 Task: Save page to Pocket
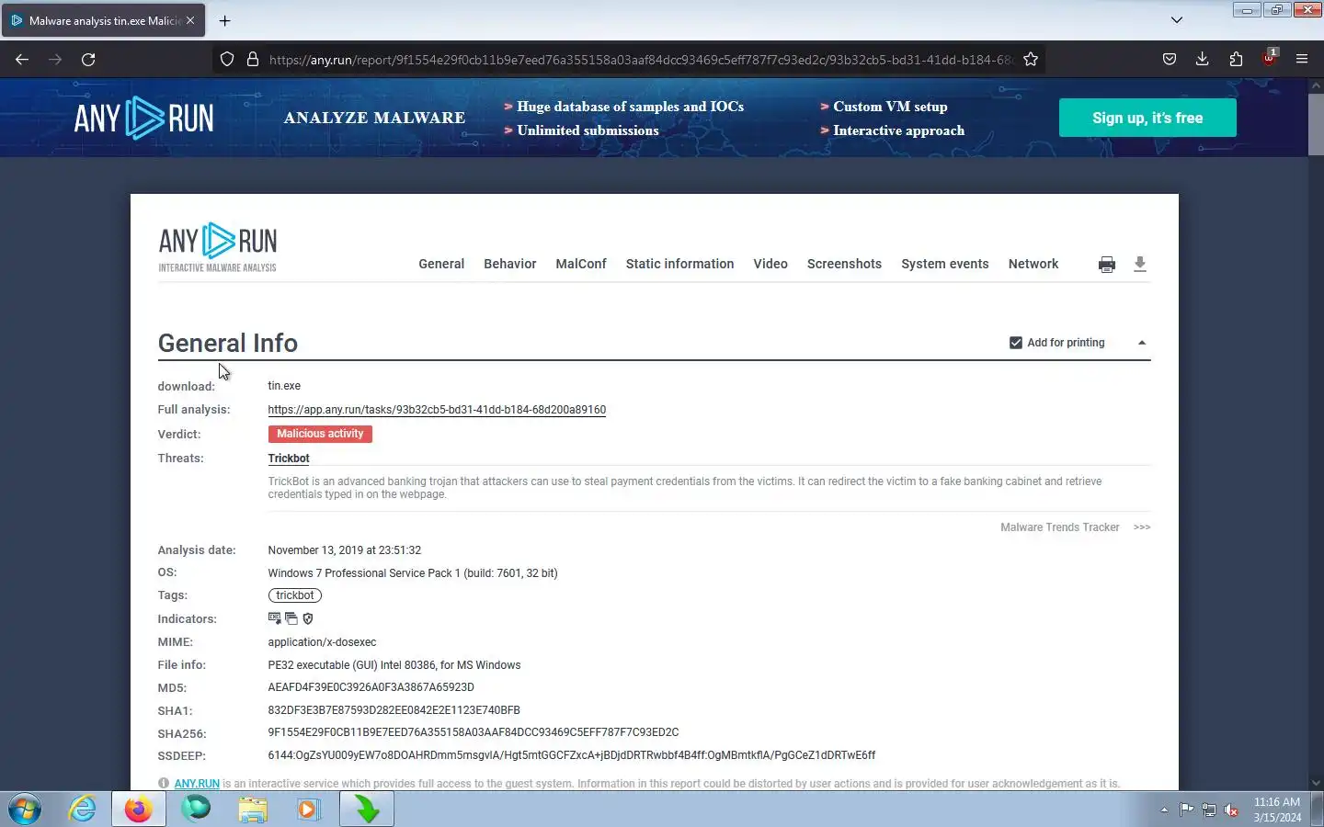pos(1169,59)
